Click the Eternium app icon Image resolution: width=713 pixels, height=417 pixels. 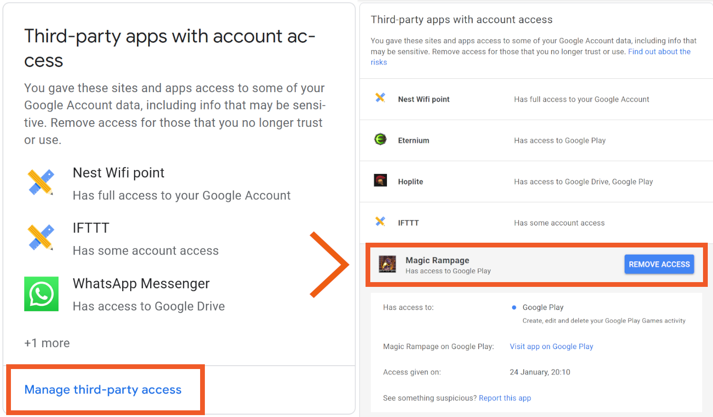click(x=380, y=139)
